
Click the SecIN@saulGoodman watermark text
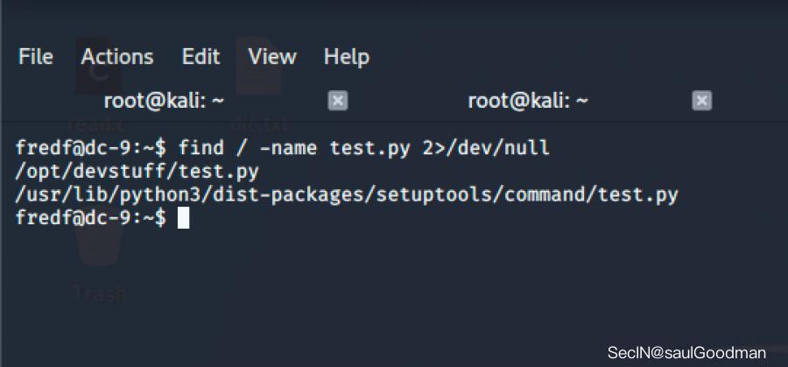coord(686,352)
